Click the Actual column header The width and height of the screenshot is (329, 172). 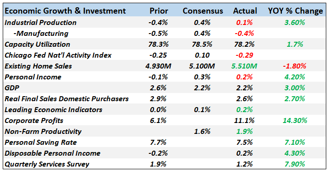click(245, 11)
